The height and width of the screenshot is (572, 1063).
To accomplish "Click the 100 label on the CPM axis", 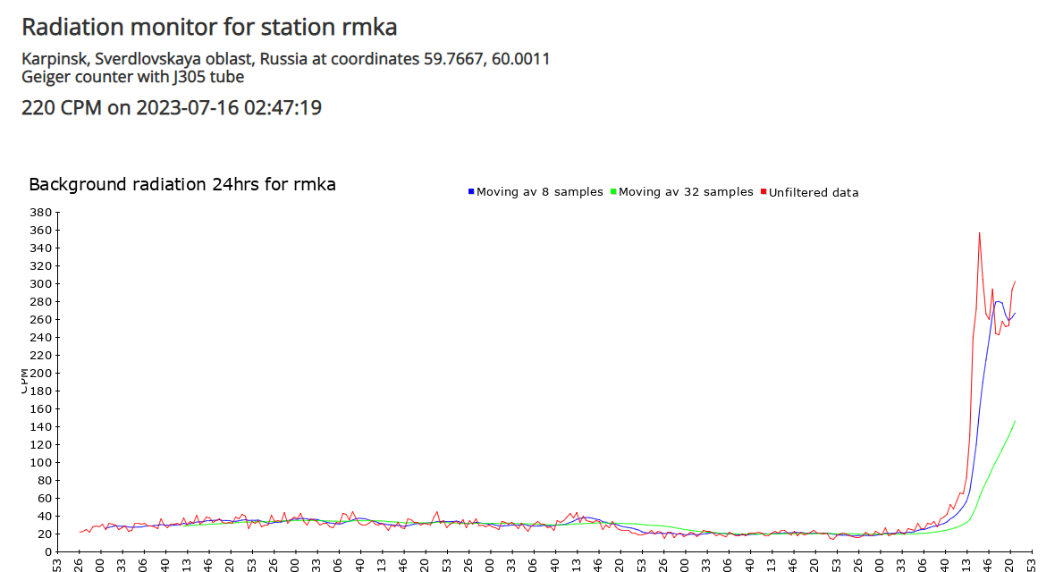I will 40,462.
